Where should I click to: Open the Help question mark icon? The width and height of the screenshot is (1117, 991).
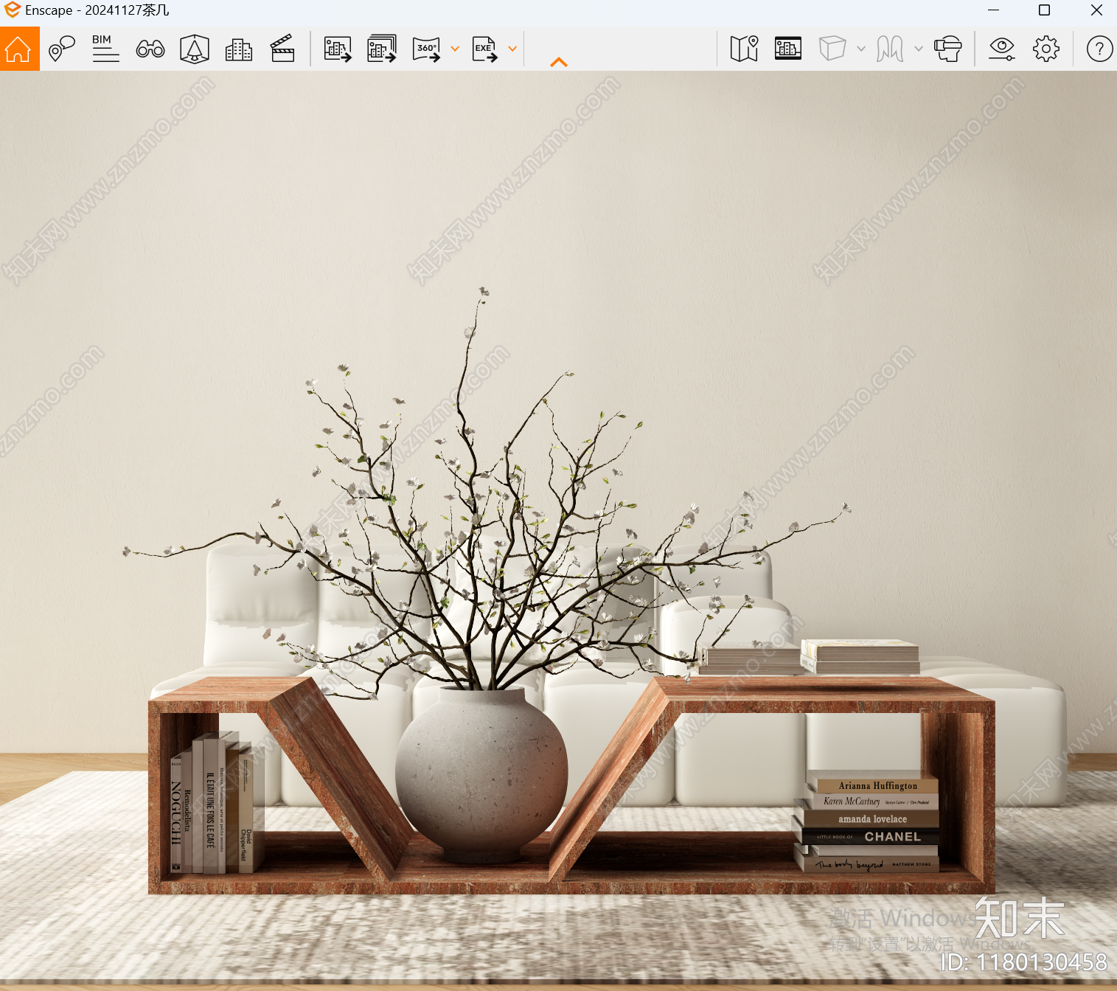(x=1099, y=49)
